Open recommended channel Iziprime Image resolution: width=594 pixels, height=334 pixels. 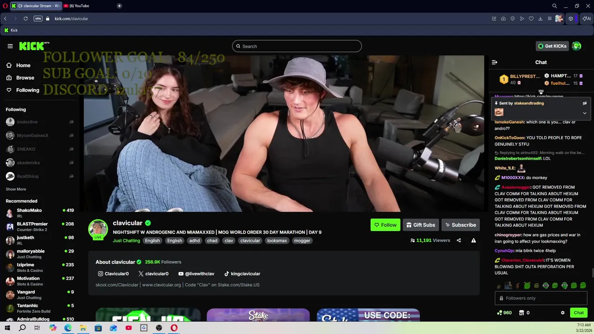[39, 267]
